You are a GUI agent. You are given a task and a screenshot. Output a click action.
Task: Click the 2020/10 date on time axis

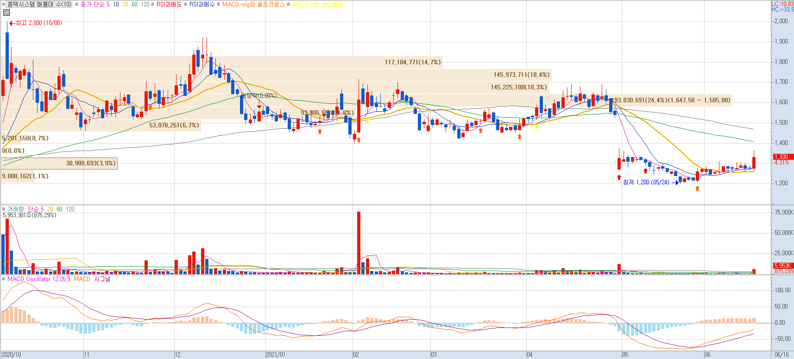pos(11,354)
